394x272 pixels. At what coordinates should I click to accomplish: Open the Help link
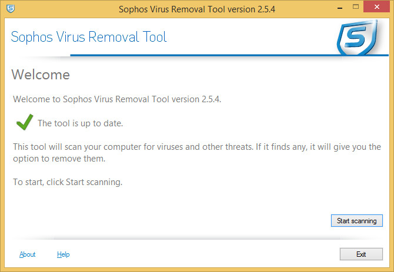coord(64,254)
